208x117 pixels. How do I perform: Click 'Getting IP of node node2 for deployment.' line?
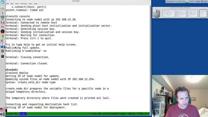coord(36,108)
